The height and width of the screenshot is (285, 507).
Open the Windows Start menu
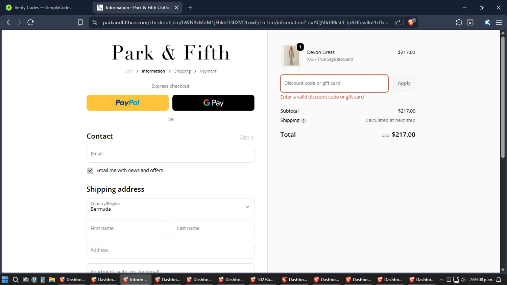coord(5,280)
